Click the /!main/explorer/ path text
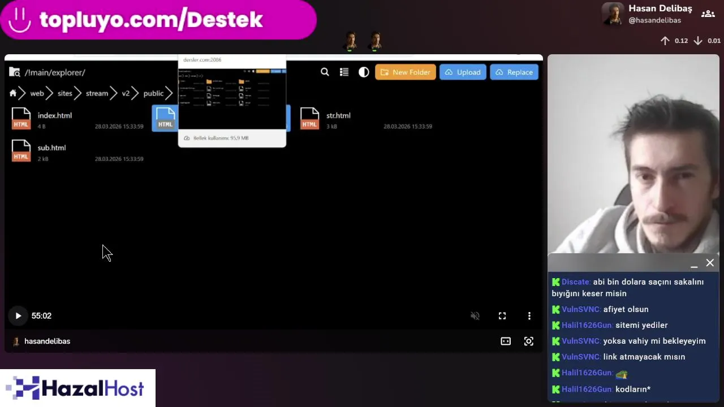 click(x=55, y=72)
